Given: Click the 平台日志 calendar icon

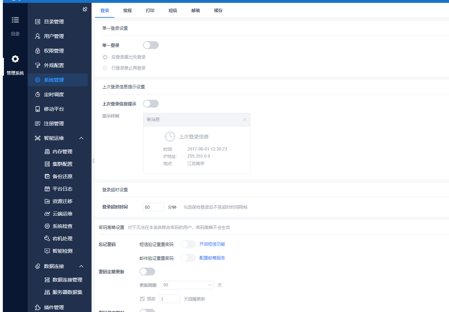Looking at the screenshot, I should 47,189.
